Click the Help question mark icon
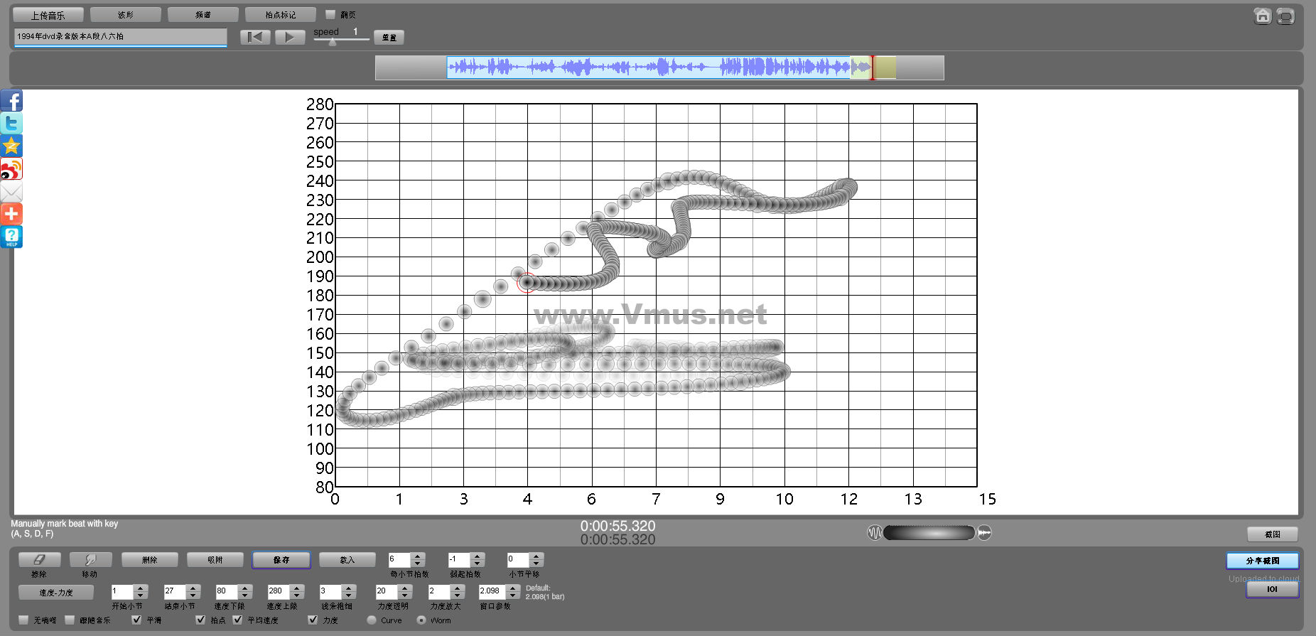1316x636 pixels. tap(11, 237)
